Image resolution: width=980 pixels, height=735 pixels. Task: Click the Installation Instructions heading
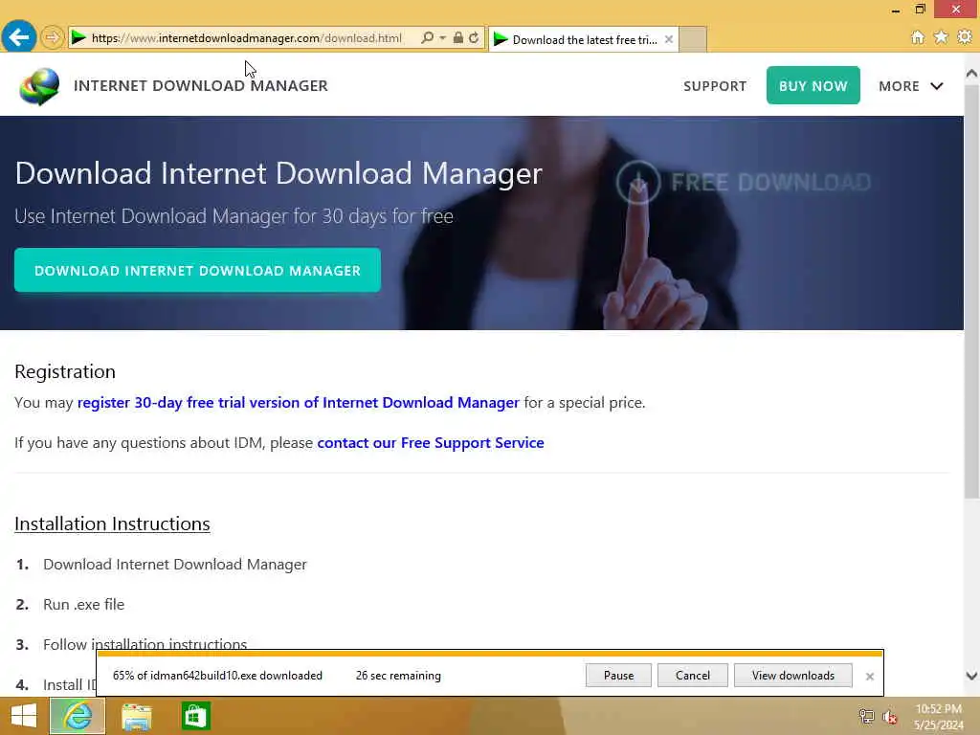(x=113, y=523)
